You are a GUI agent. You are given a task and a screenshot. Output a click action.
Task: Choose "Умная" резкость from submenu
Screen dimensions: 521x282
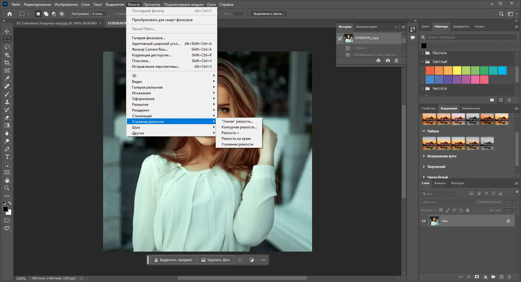[237, 121]
